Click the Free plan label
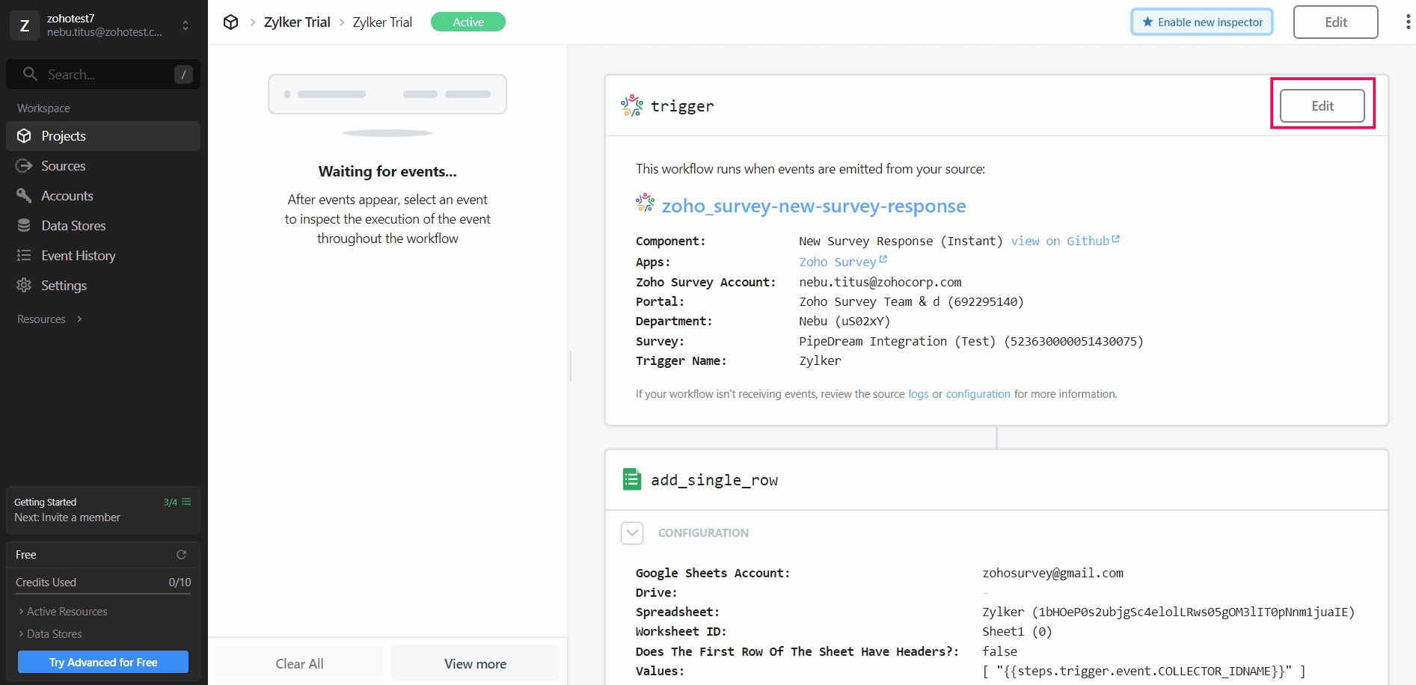Viewport: 1416px width, 685px height. (x=26, y=555)
